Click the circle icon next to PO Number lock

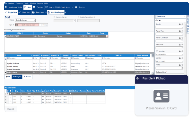182,51
